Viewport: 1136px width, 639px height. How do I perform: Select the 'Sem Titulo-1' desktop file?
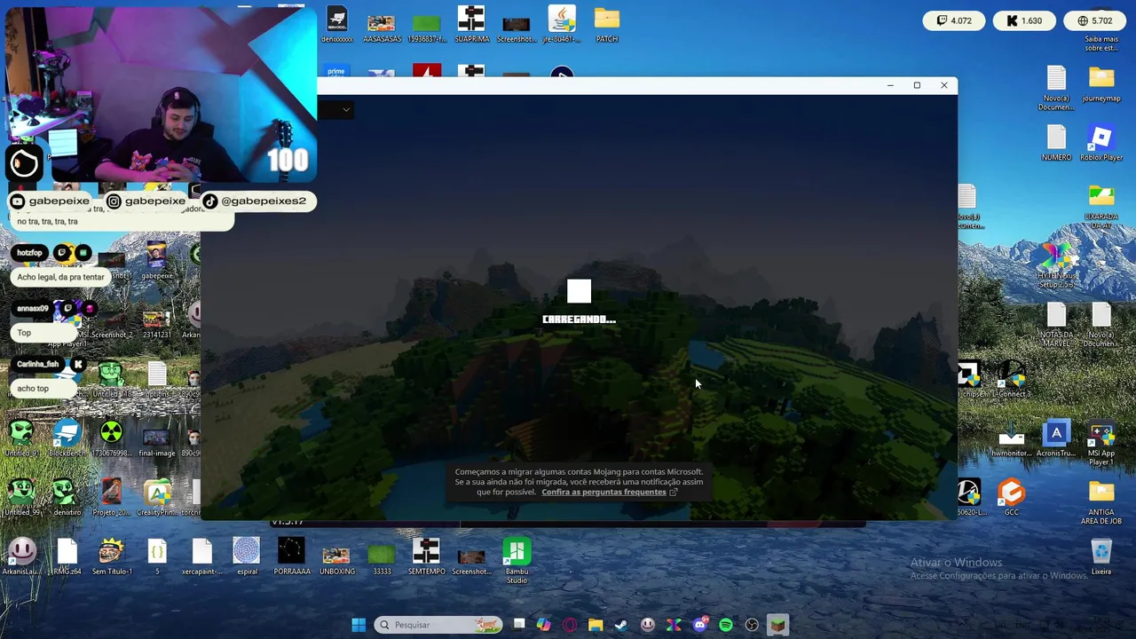click(112, 556)
